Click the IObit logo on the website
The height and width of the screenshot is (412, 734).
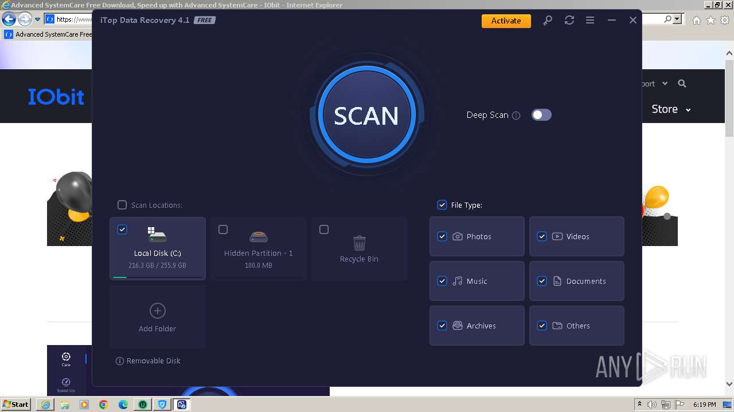pos(56,97)
